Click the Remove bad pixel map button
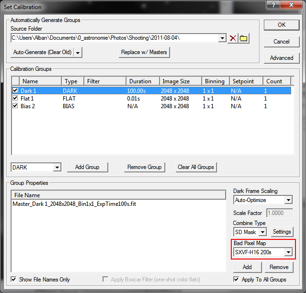This screenshot has width=306, height=293. [279, 267]
